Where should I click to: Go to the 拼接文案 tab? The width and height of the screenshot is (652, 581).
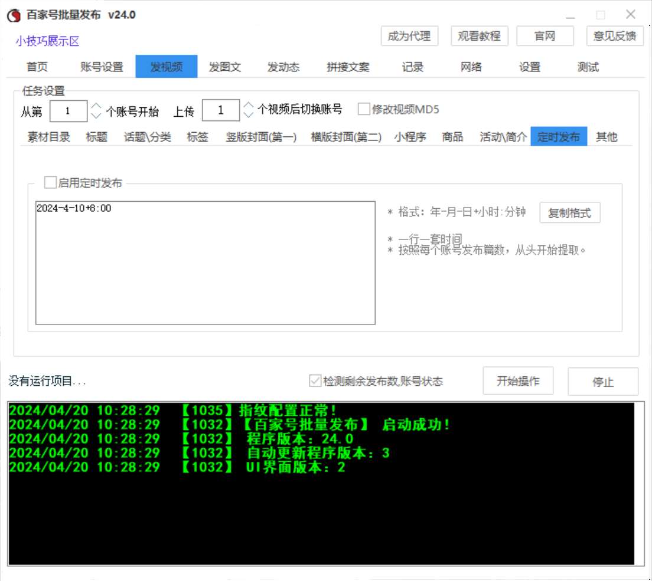point(348,67)
